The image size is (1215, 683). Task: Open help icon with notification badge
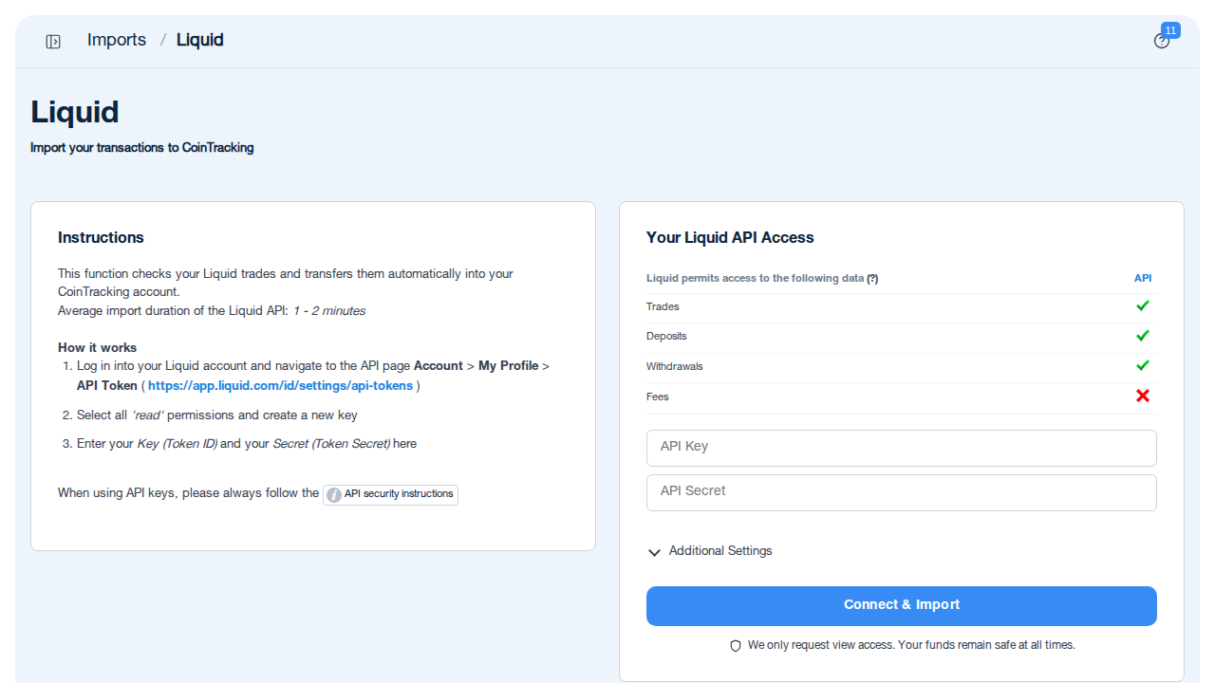(1161, 41)
